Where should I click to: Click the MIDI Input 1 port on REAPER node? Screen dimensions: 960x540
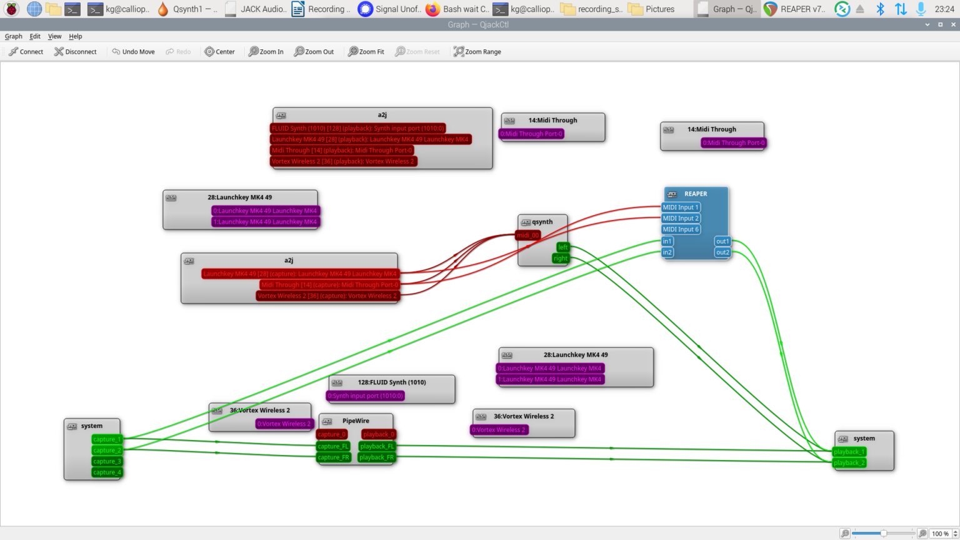coord(681,207)
